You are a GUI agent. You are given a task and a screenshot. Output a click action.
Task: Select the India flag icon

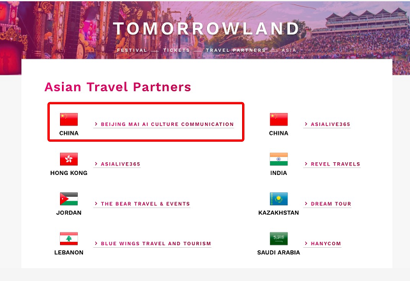coord(278,159)
